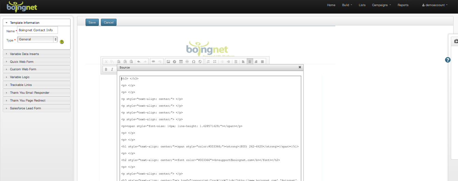Collapse the Template Information section

36,23
